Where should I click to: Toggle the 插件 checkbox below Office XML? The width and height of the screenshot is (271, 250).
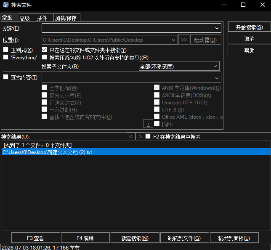point(157,124)
